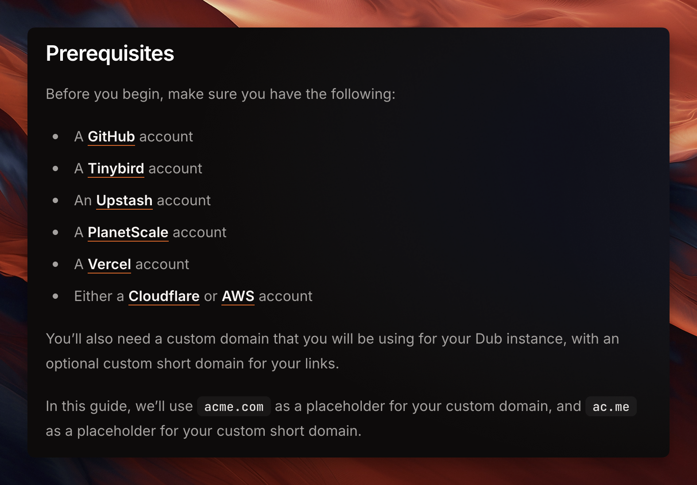The image size is (697, 485).
Task: Visit the Vercel link
Action: coord(109,264)
